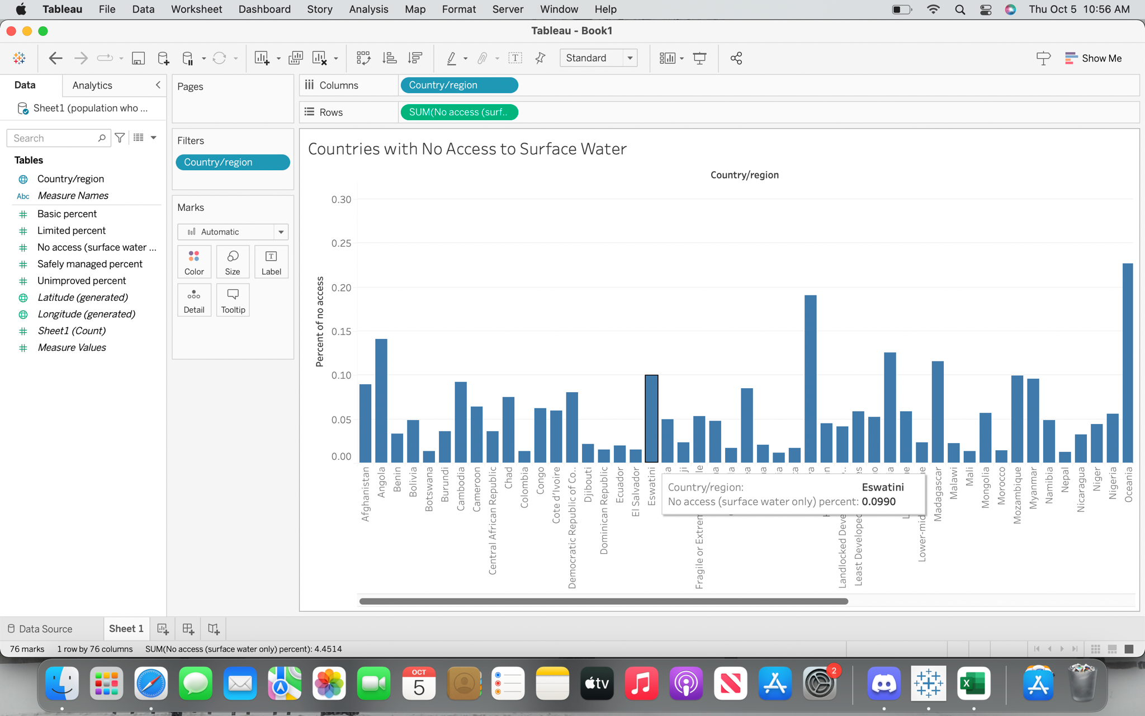The image size is (1145, 716).
Task: Click the Tooltip marks card button
Action: coord(233,300)
